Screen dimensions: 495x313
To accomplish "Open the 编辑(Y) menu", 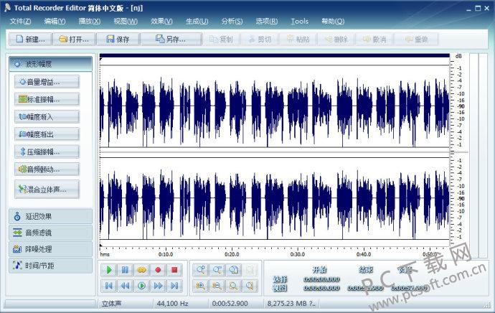I will [x=55, y=21].
